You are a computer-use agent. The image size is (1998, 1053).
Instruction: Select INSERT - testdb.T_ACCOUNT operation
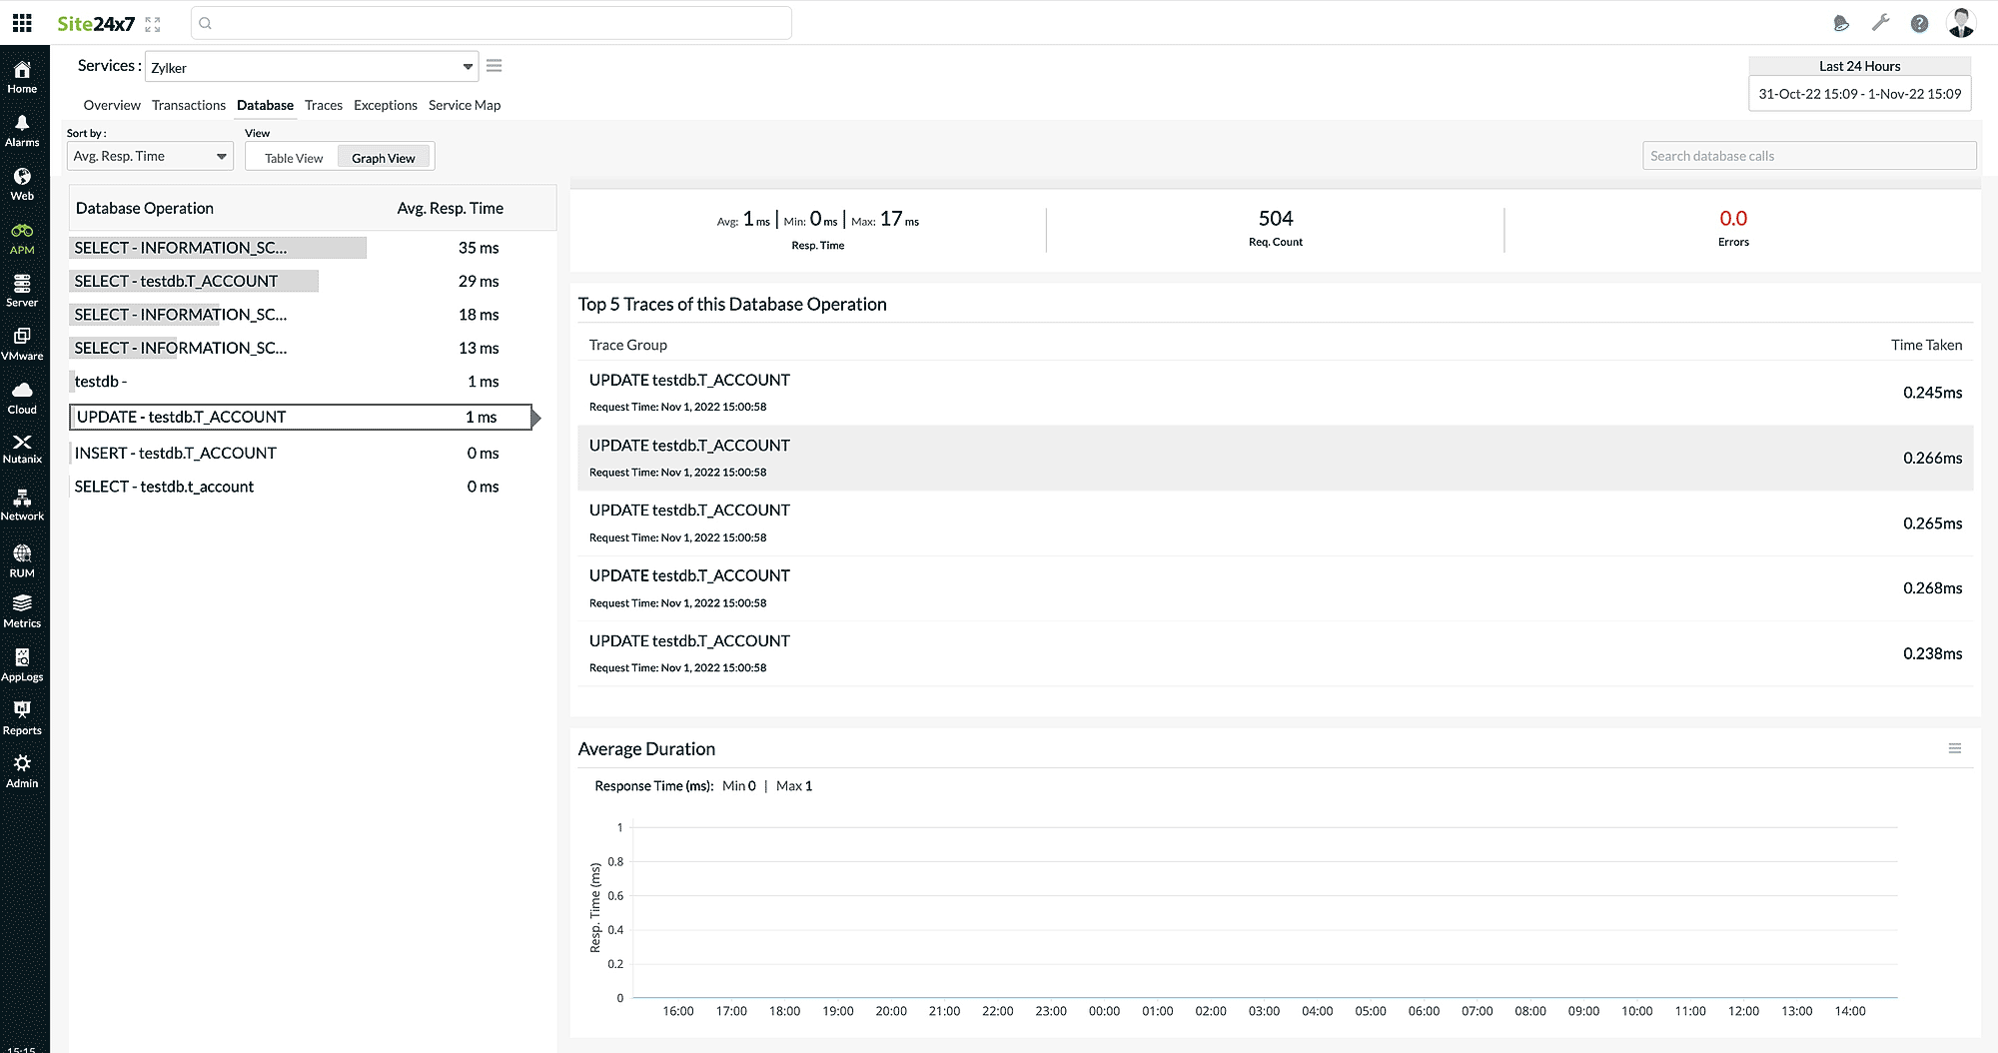[x=176, y=453]
